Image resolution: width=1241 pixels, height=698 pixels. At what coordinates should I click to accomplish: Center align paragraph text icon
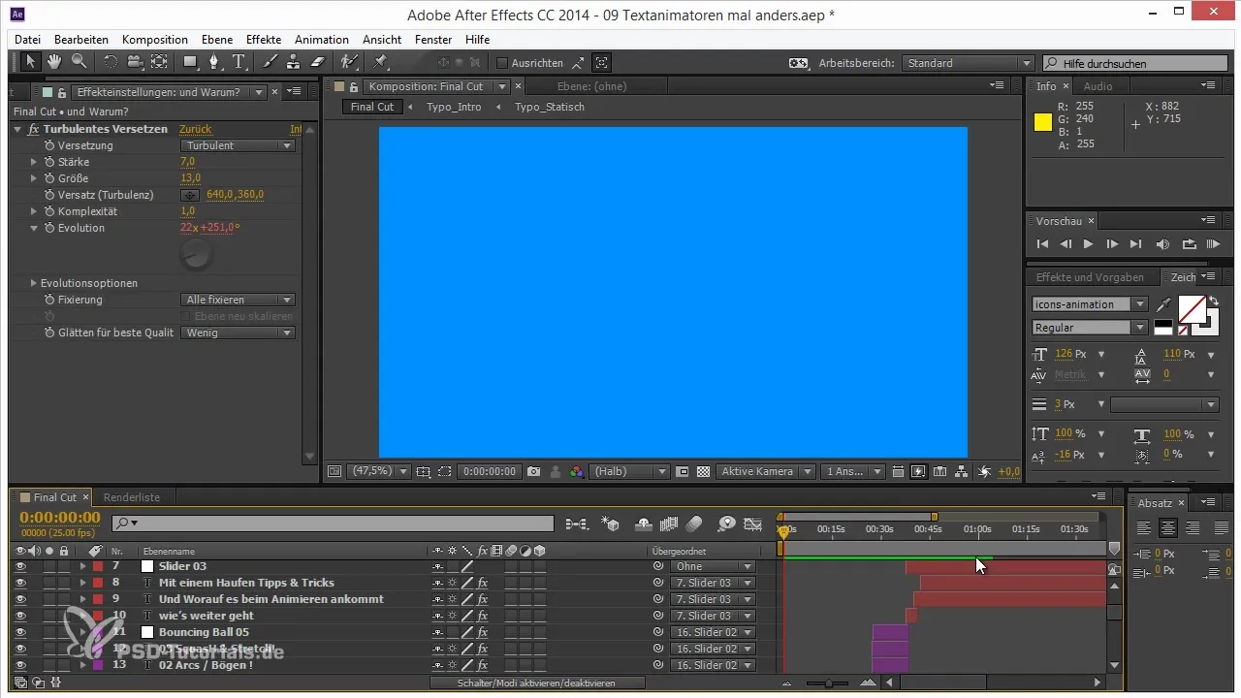pos(1168,528)
